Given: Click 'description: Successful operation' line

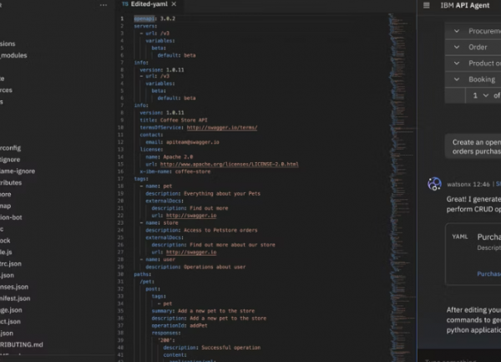Looking at the screenshot, I should click(212, 348).
